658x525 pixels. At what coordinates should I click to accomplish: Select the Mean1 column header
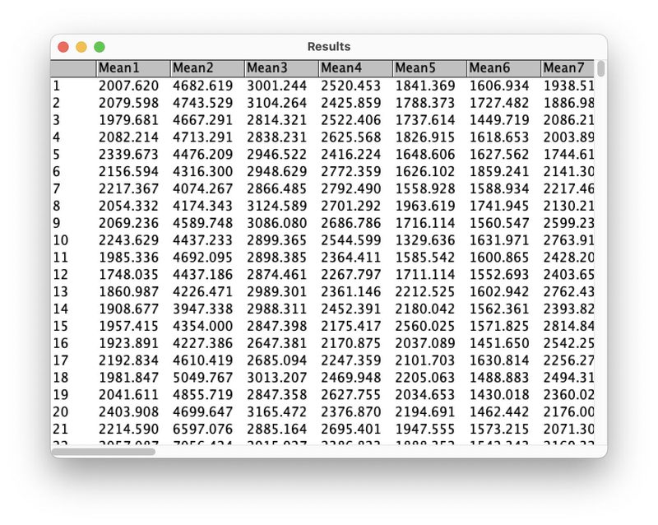coord(133,68)
